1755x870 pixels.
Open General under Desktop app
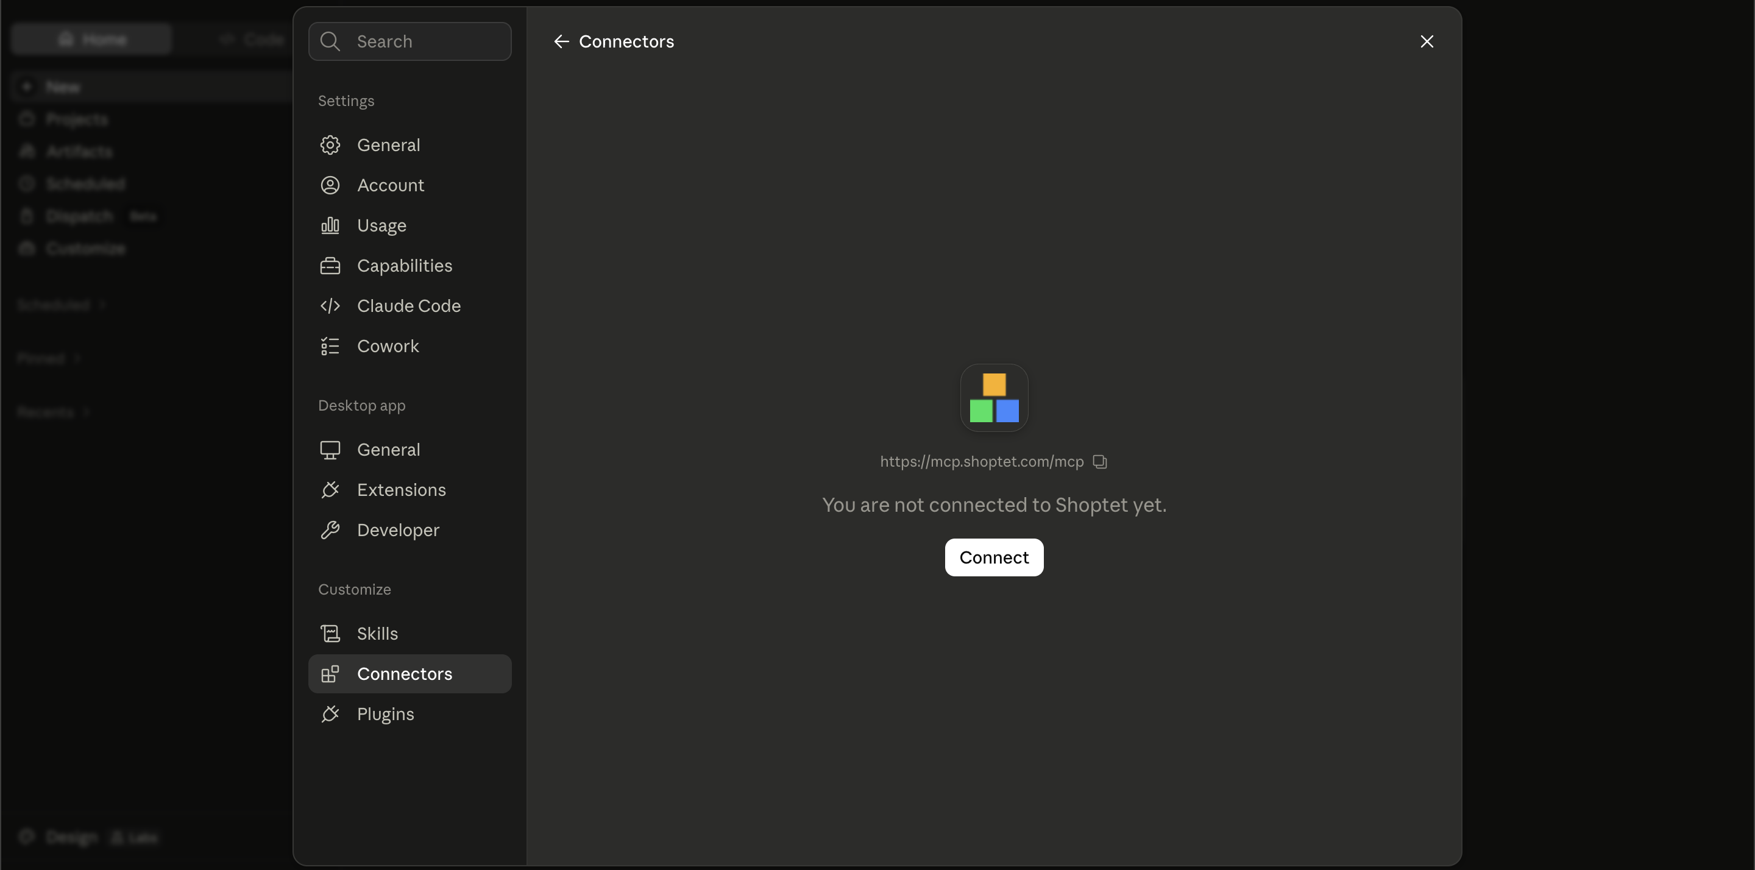(409, 450)
